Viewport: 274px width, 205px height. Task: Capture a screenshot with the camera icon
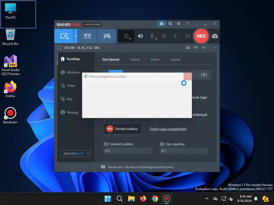click(x=215, y=36)
